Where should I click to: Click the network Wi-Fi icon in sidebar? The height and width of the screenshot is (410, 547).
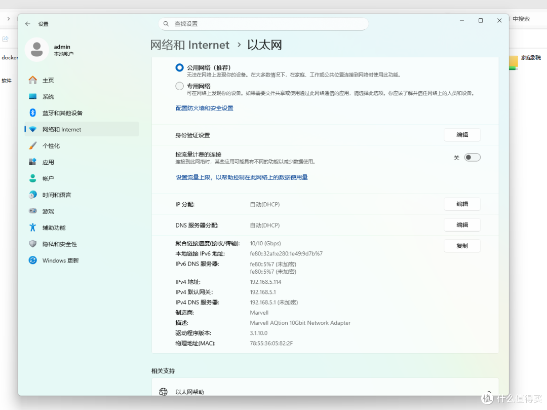(33, 129)
